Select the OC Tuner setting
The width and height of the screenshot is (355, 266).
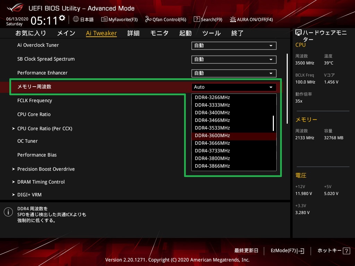27,141
